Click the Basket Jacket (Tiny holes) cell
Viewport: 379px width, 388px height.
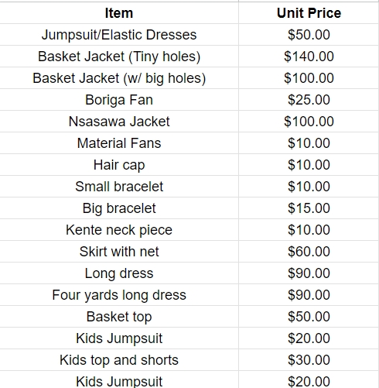[x=119, y=57]
